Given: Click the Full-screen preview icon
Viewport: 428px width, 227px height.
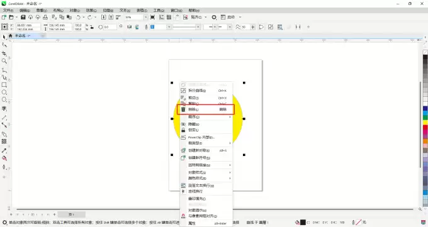Looking at the screenshot, I should [x=152, y=17].
